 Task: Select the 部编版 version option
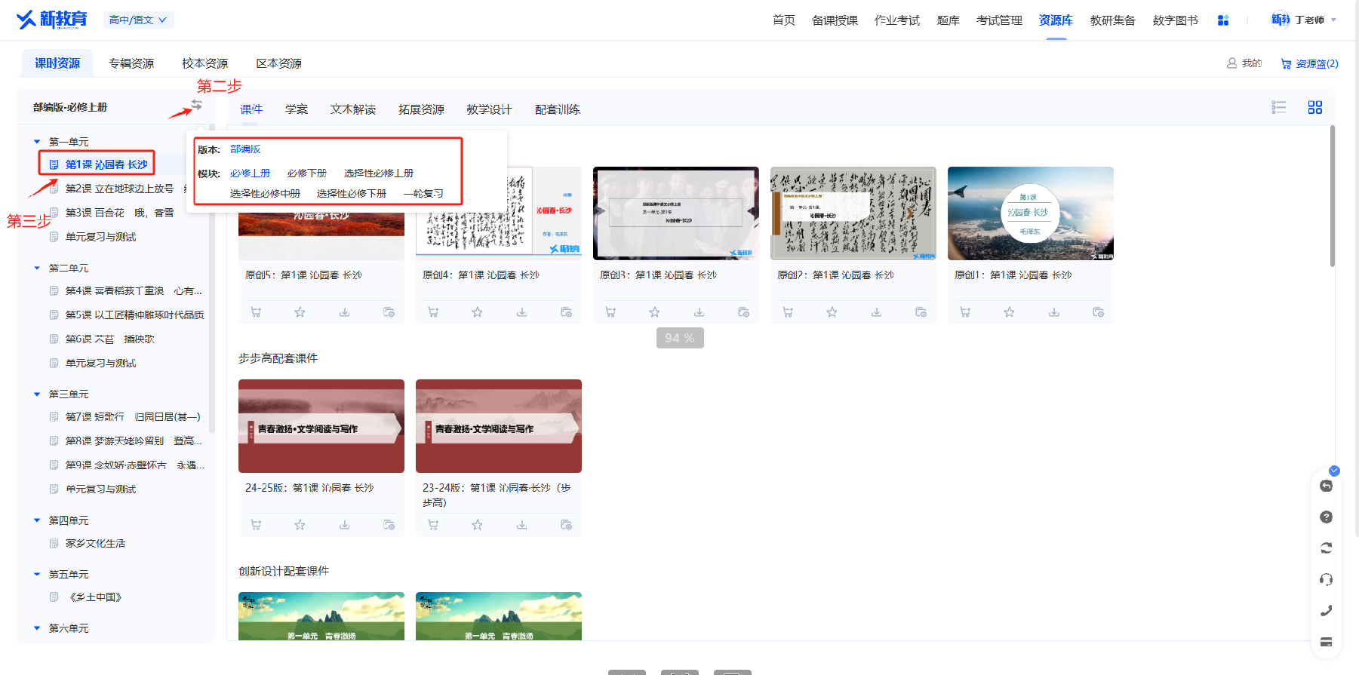click(245, 149)
